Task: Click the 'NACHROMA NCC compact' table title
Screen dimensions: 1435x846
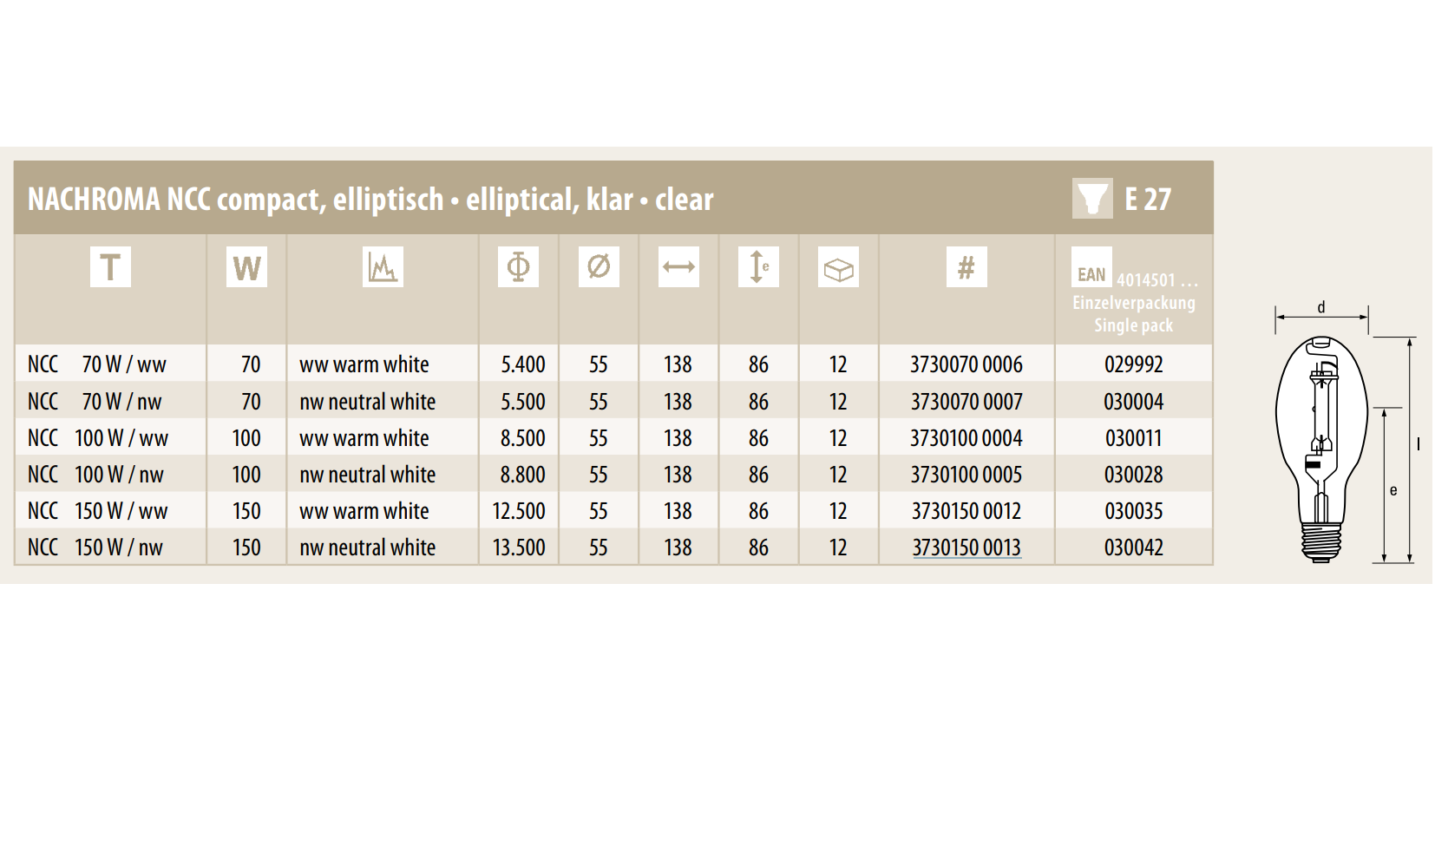Action: pyautogui.click(x=370, y=200)
